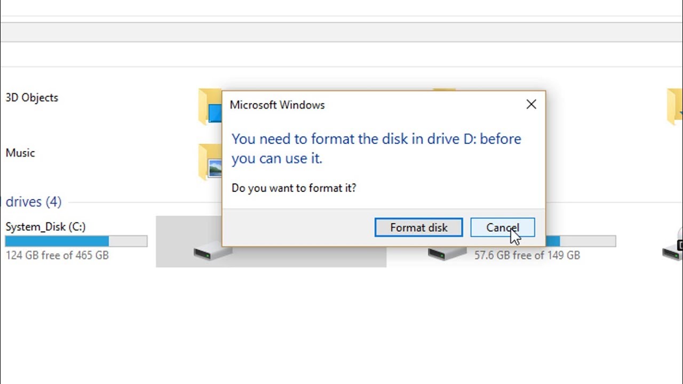Screen dimensions: 683x384
Task: Select the drive icon with 57.6 GB free
Action: point(447,252)
